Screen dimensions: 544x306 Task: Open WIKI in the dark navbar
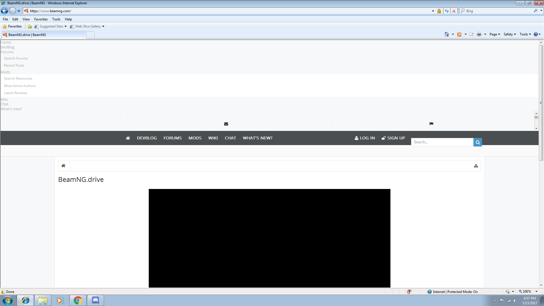(x=213, y=138)
